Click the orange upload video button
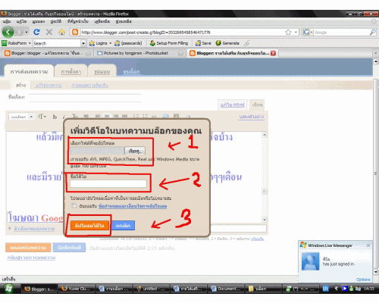This screenshot has width=379, height=303. (x=89, y=226)
